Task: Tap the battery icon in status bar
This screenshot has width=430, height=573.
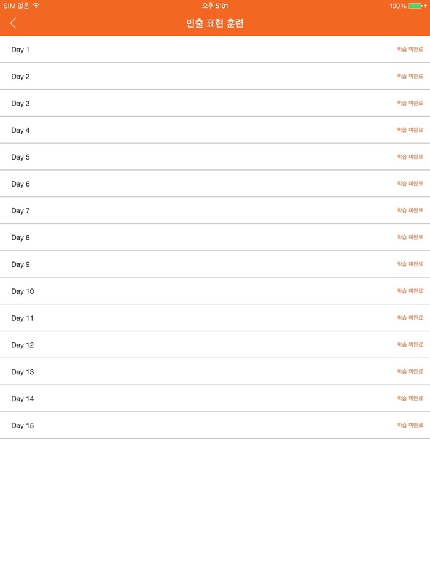Action: (x=415, y=6)
